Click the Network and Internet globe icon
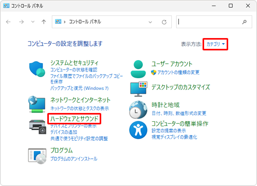Screen dimensions: 257x186 [37, 104]
